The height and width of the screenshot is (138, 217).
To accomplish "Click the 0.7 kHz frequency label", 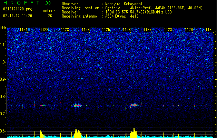I will click(3, 114).
